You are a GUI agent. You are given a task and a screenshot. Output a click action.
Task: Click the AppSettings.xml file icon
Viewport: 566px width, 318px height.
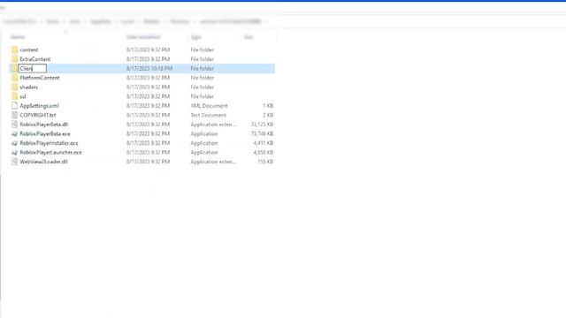tap(14, 106)
